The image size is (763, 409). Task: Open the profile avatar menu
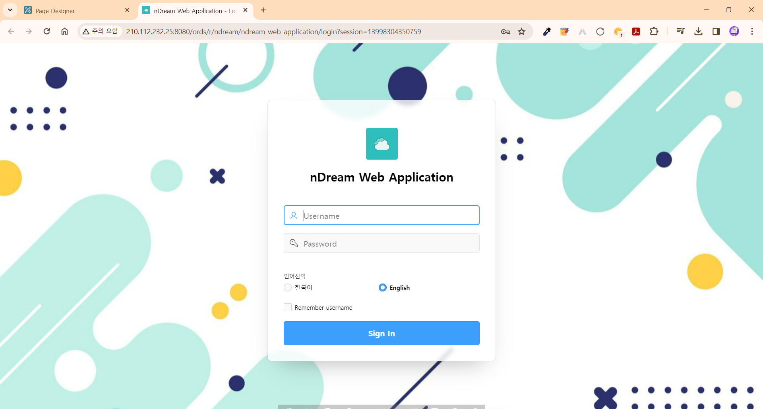734,31
